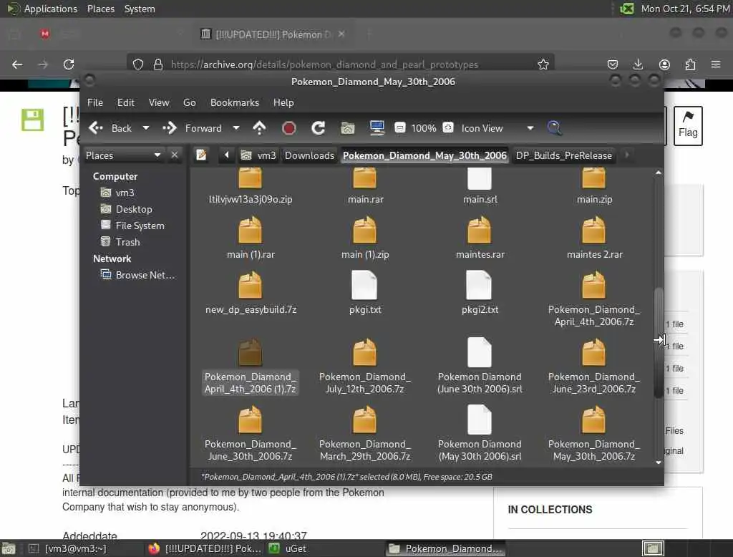733x557 pixels.
Task: Select Pokemon_Diamond_June_23rd_2006.7z archive
Action: (594, 366)
